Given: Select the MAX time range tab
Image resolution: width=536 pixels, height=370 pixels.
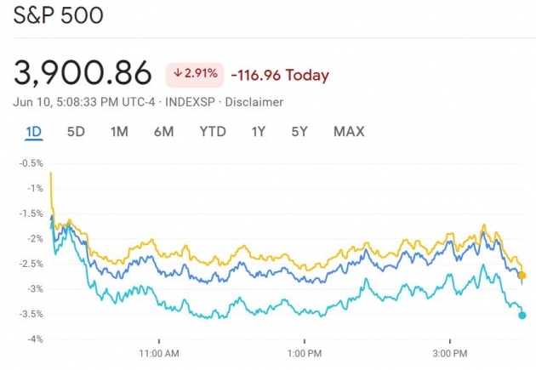Looking at the screenshot, I should pyautogui.click(x=349, y=132).
